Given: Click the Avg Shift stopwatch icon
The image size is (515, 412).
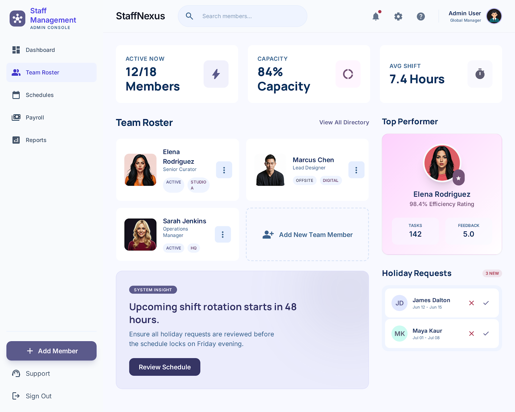Looking at the screenshot, I should click(480, 74).
